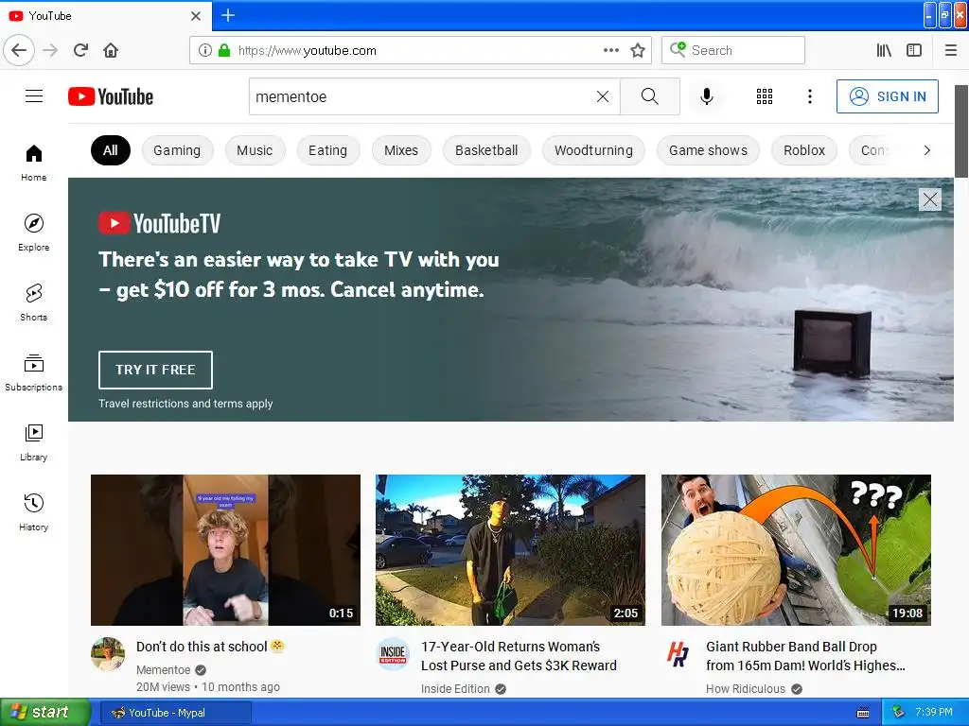The width and height of the screenshot is (969, 726).
Task: Select the Eating filter chip
Action: (328, 150)
